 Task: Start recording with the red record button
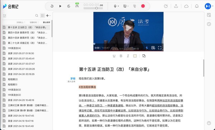pos(143,6)
